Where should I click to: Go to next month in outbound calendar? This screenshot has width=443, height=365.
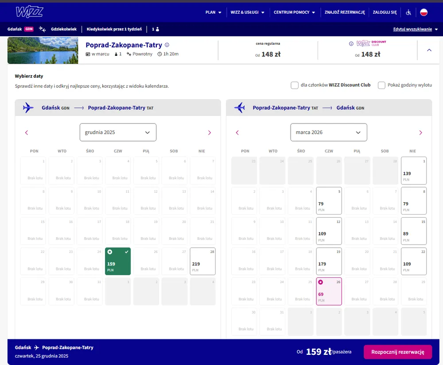210,133
